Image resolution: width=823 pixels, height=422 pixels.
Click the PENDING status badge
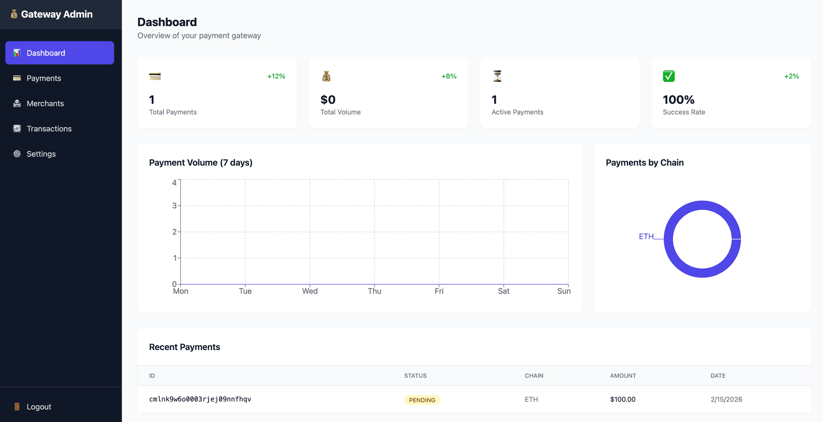[x=422, y=400]
